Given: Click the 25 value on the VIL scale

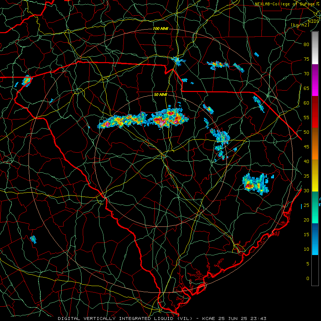Looking at the screenshot, I should tap(306, 205).
